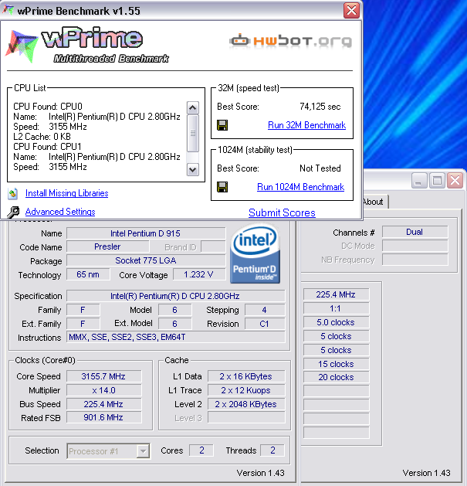Click the 32M Best Score 74,125 sec
The image size is (467, 486).
click(x=320, y=107)
